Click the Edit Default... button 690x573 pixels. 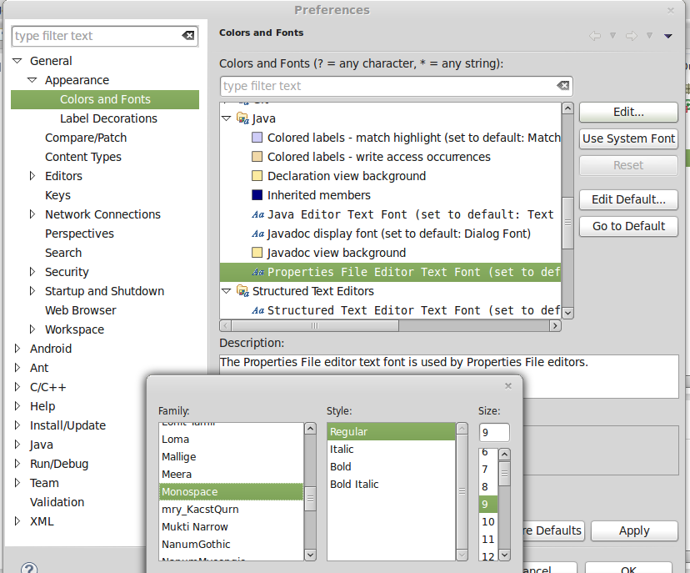[x=628, y=199]
